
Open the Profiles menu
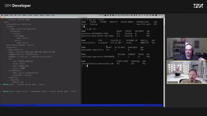(x=36, y=15)
